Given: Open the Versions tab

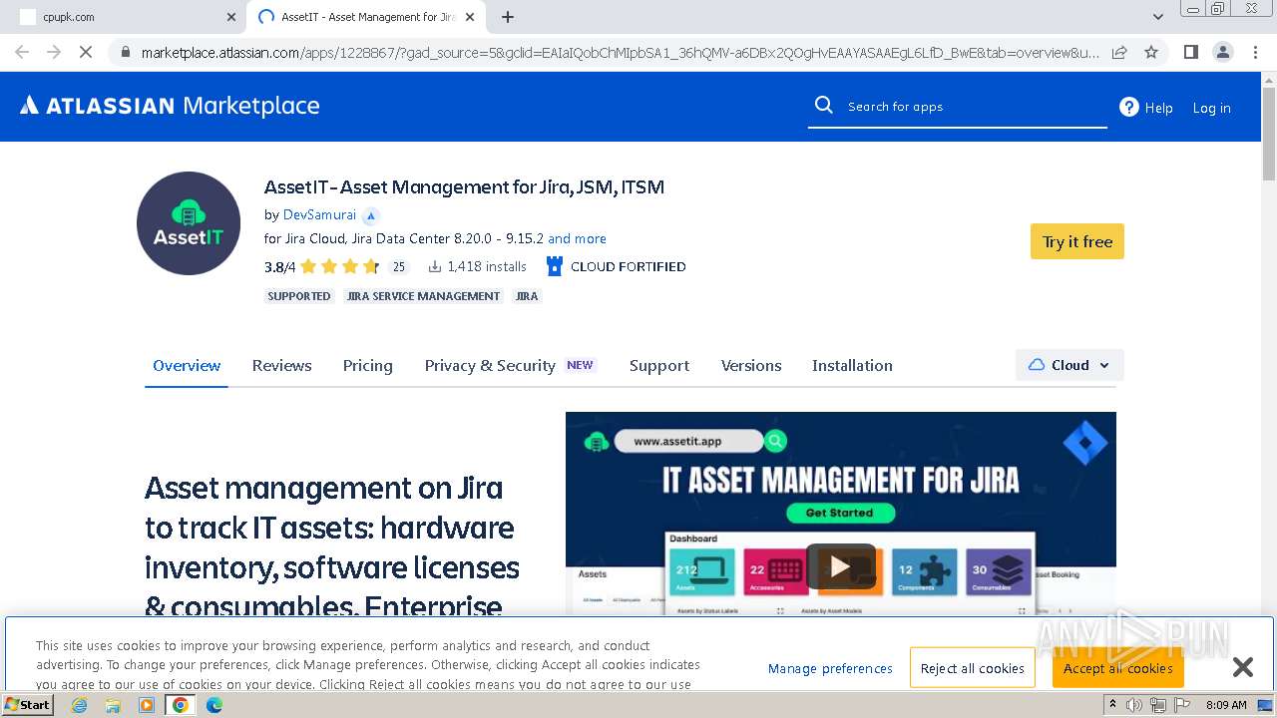Looking at the screenshot, I should (x=751, y=365).
